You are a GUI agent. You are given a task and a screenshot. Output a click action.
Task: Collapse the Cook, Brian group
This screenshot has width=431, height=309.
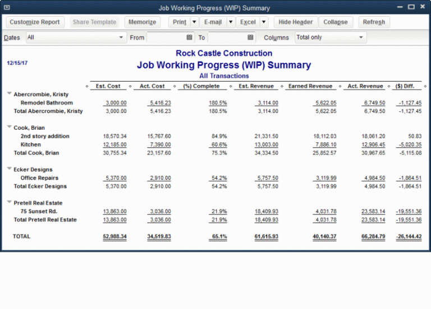click(x=10, y=127)
